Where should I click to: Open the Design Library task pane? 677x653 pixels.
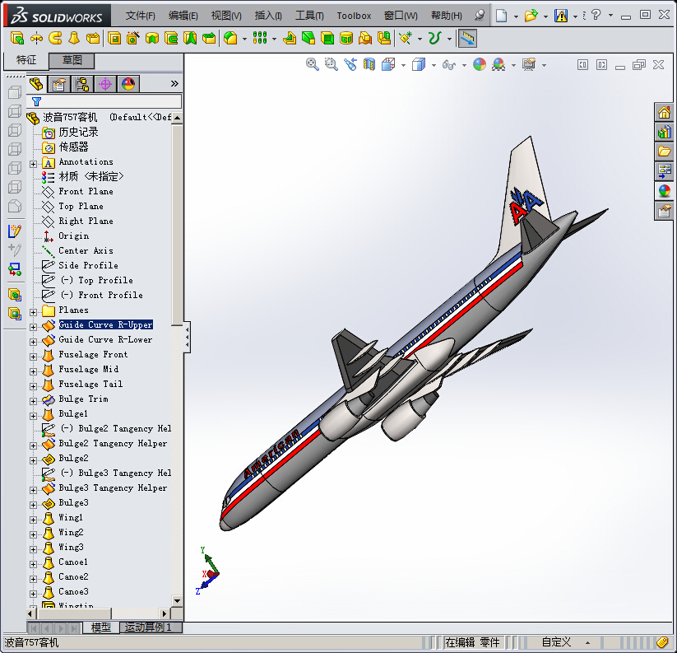coord(664,132)
